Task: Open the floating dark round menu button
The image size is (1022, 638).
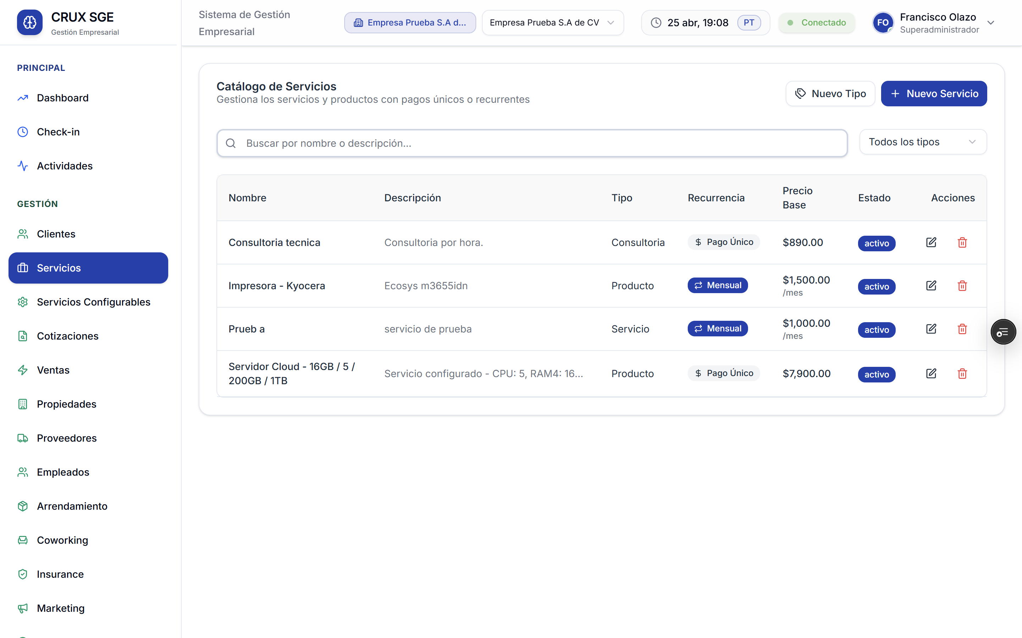Action: (x=1003, y=332)
